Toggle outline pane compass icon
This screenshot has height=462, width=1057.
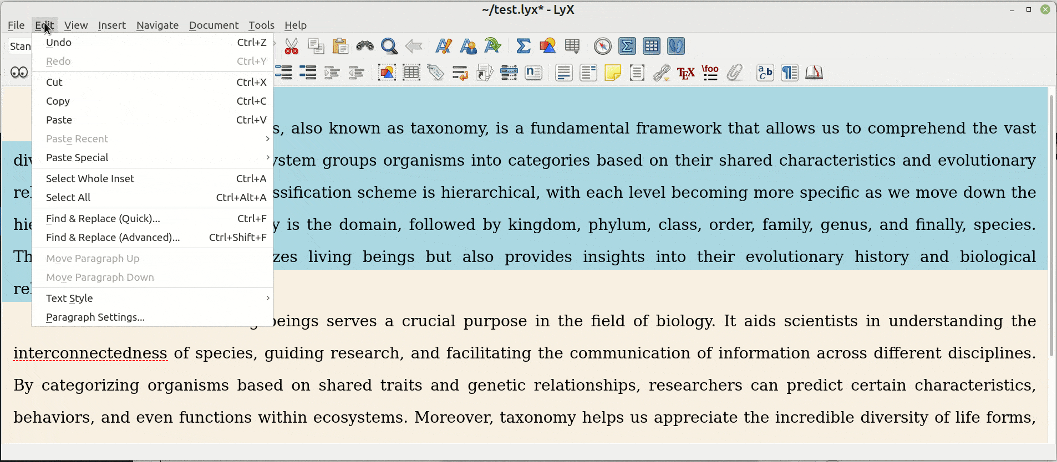pyautogui.click(x=603, y=46)
